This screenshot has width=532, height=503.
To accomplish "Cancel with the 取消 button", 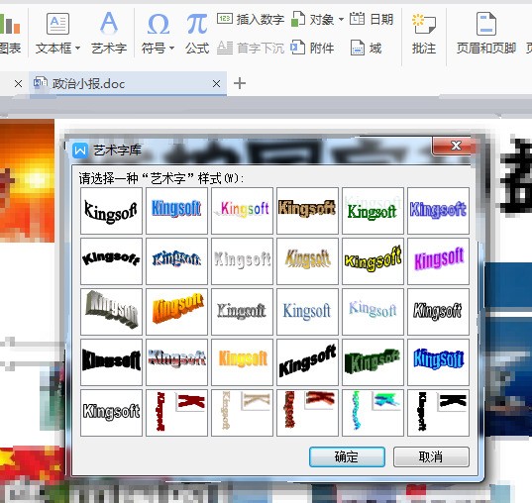I will [431, 456].
